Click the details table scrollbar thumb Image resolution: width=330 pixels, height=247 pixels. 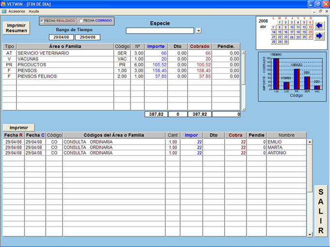click(310, 168)
